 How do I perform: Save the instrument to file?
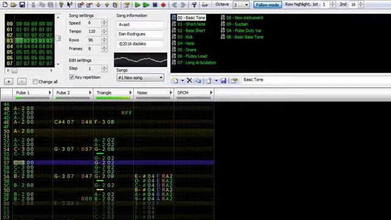point(223,81)
